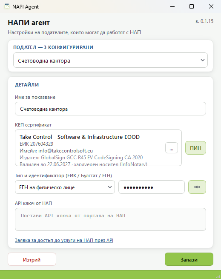Maximize the NAPI Agent window
The image size is (221, 279).
click(192, 6)
